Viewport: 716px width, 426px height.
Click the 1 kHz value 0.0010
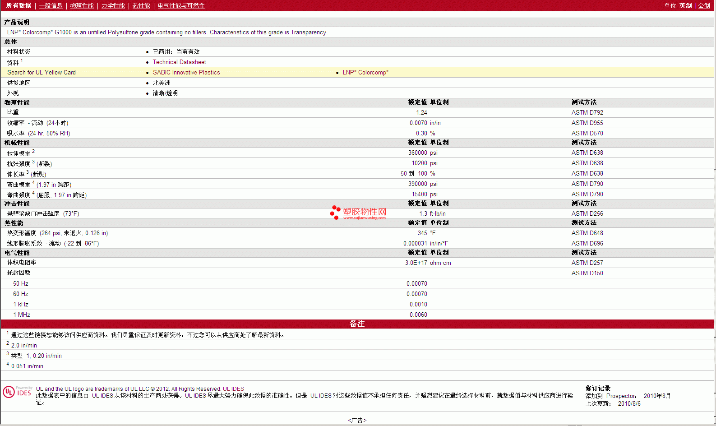418,304
